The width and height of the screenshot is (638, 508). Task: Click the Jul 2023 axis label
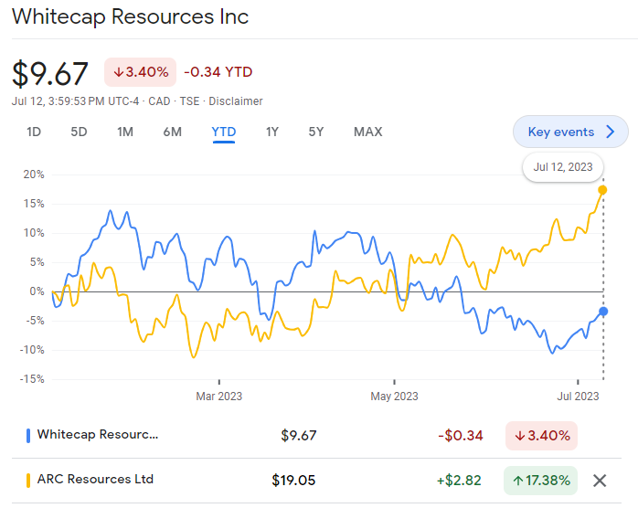pyautogui.click(x=578, y=397)
